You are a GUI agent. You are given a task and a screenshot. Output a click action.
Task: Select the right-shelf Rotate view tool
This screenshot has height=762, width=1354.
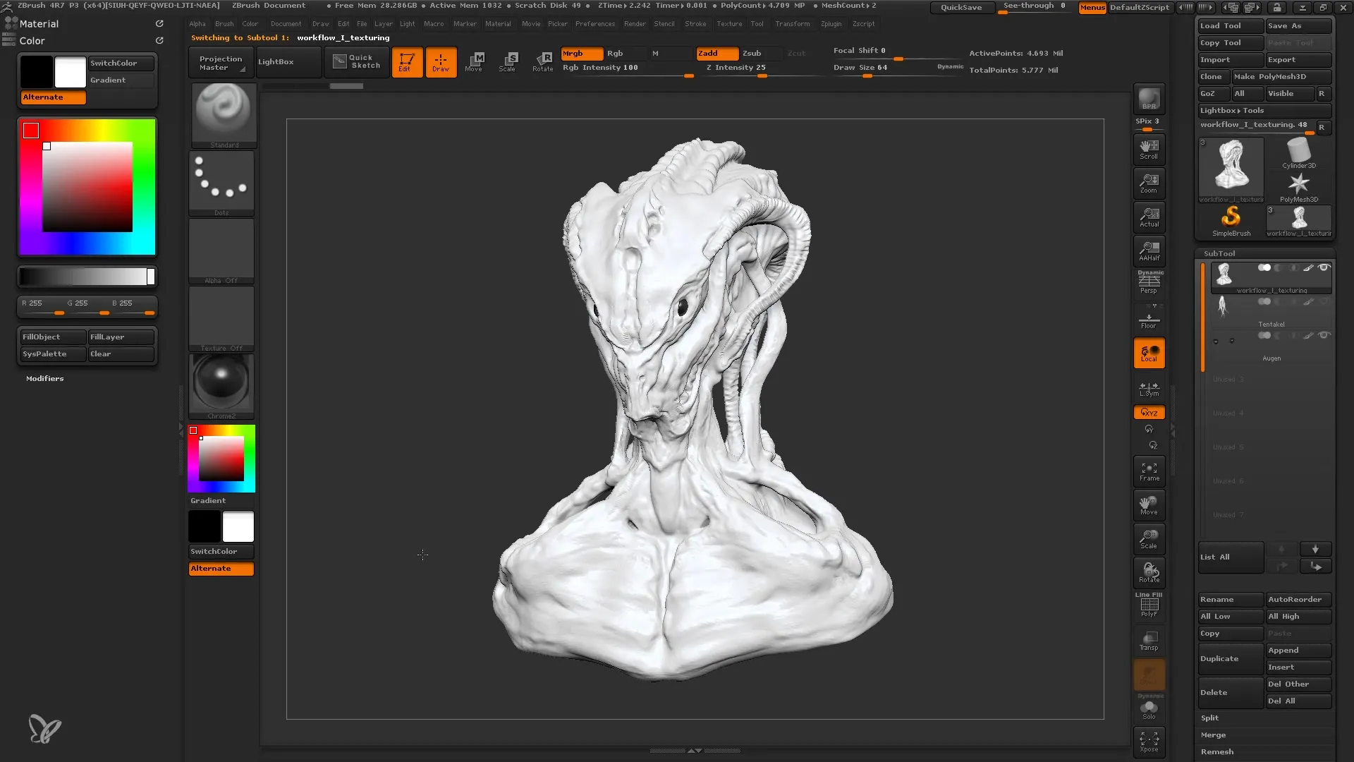pos(1149,573)
